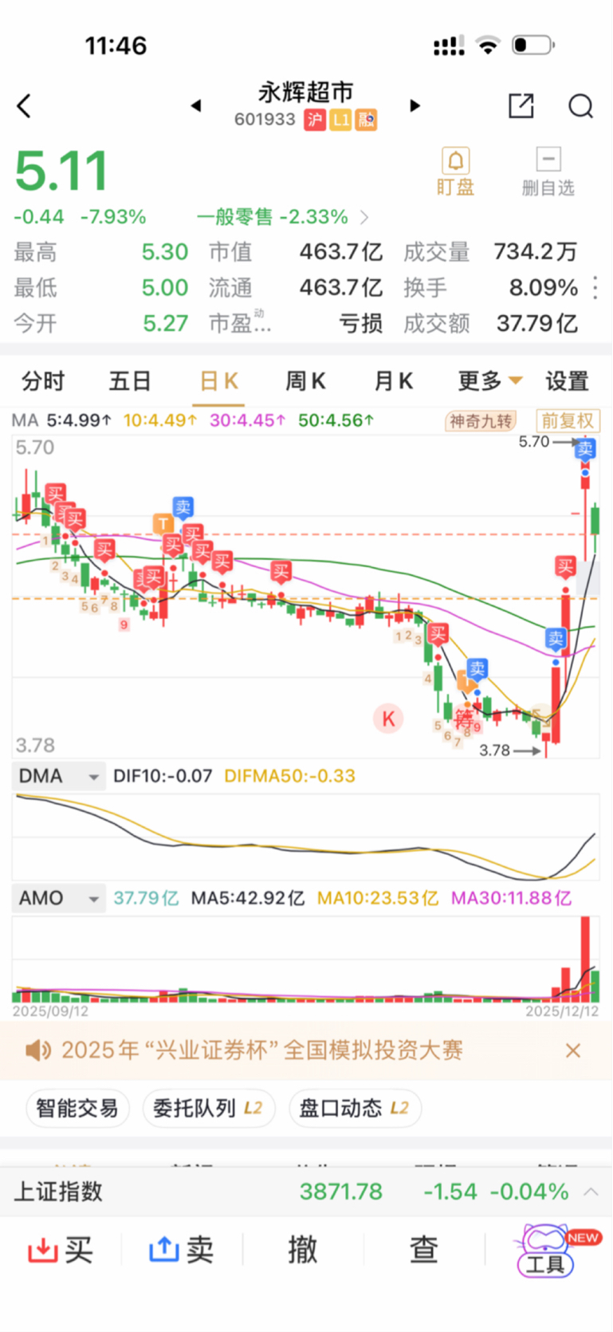Open the three-dot more stats menu
The image size is (613, 1332).
pyautogui.click(x=595, y=288)
